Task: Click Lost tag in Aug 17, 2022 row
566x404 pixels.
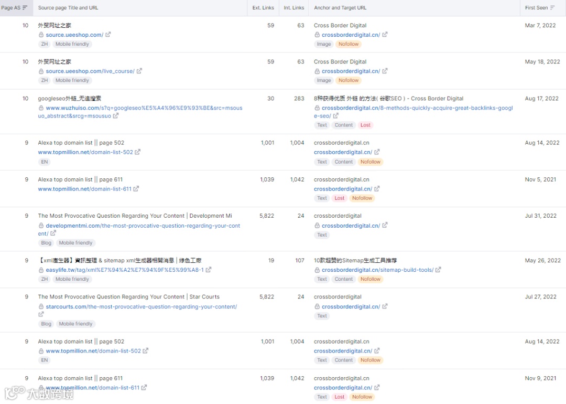Action: click(365, 125)
